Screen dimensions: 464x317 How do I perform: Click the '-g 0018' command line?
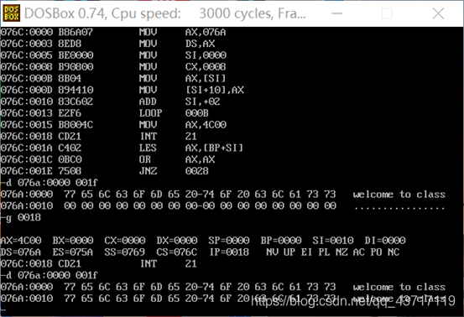21,217
